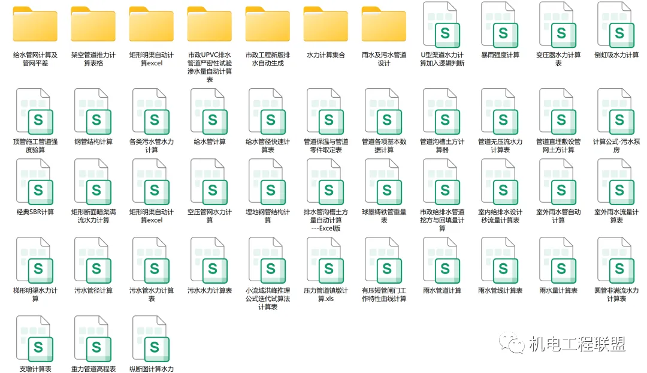Open the 水力计算集合 folder icon
Screen dimensions: 647x373
coord(326,24)
